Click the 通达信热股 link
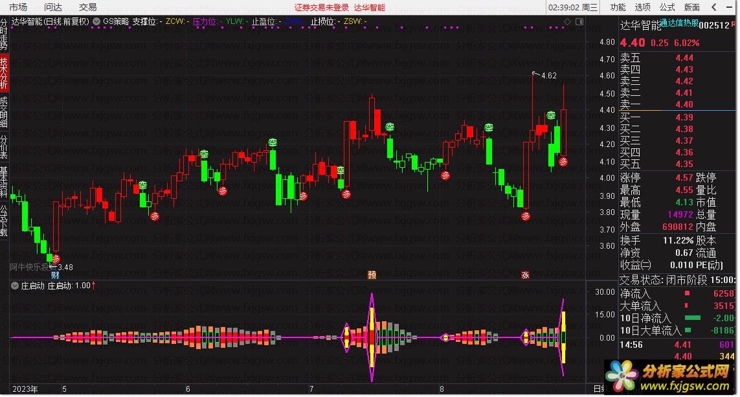Screen dimensions: 740x397 (678, 23)
